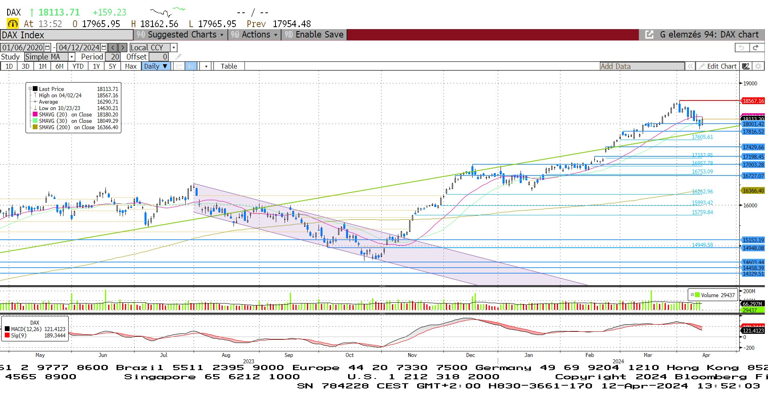This screenshot has height=408, width=768.
Task: Select the 5Y range tab
Action: (x=113, y=66)
